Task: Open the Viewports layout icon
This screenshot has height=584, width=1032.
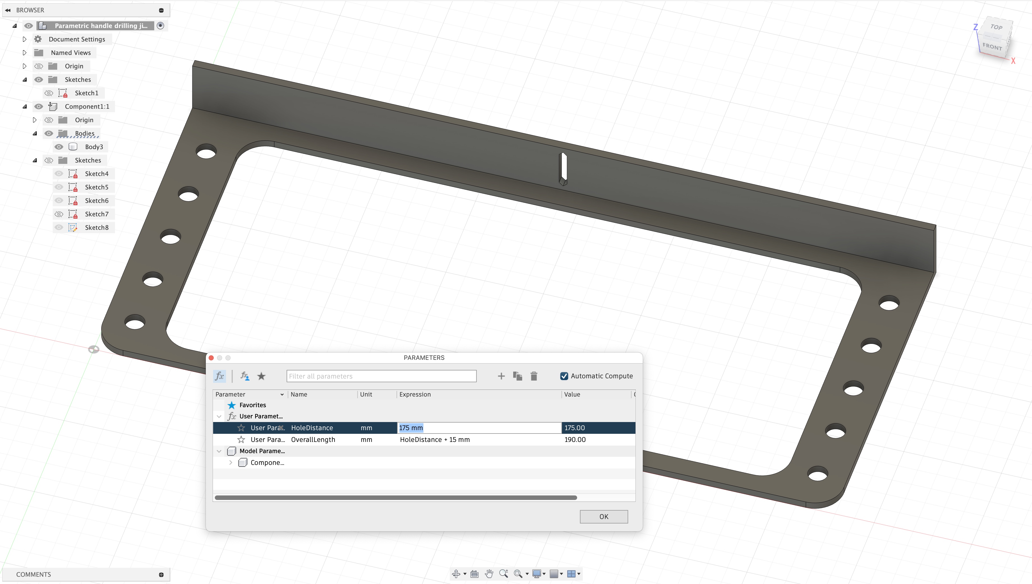Action: pos(571,574)
